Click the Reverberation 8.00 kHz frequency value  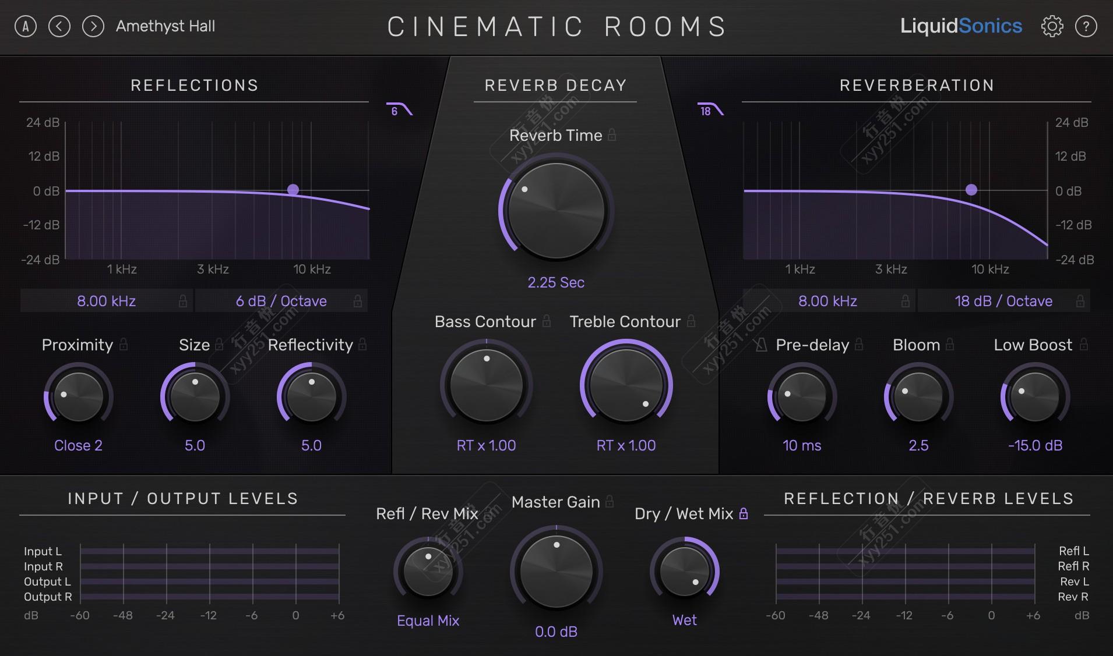coord(828,301)
